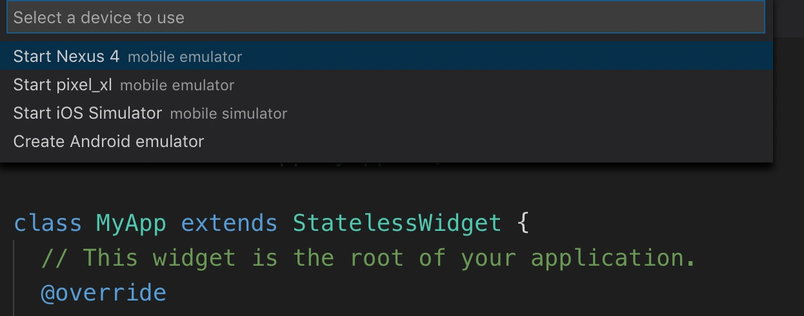Click "mobile simulator" label beside iOS Simulator

(228, 114)
